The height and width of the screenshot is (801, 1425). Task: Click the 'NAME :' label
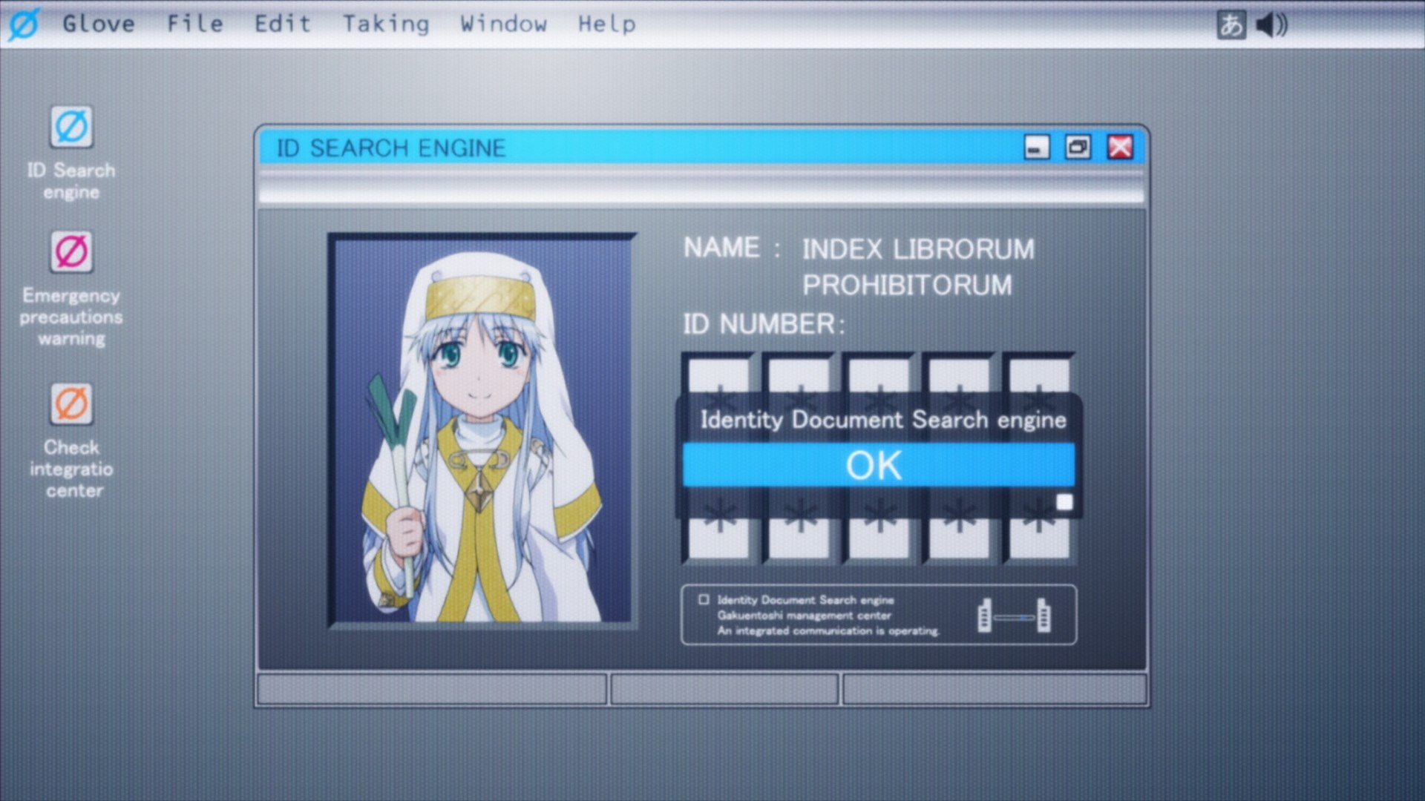tap(733, 248)
